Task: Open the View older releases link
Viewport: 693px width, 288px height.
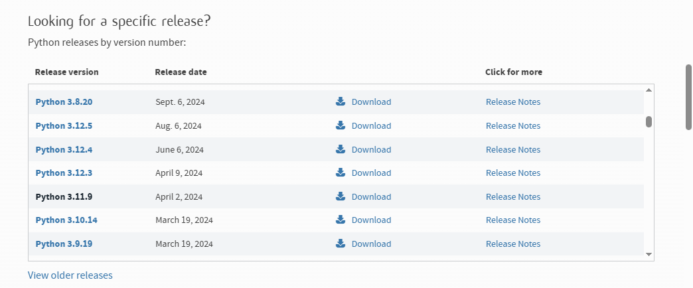Action: coord(70,275)
